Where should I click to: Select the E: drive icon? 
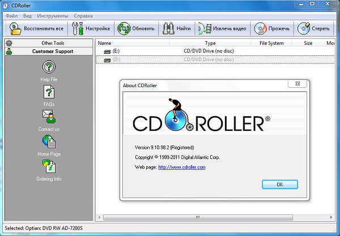point(107,52)
